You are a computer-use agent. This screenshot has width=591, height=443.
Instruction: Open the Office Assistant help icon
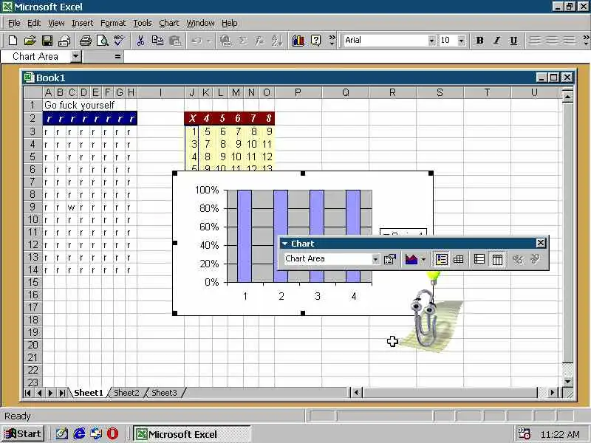coord(316,41)
